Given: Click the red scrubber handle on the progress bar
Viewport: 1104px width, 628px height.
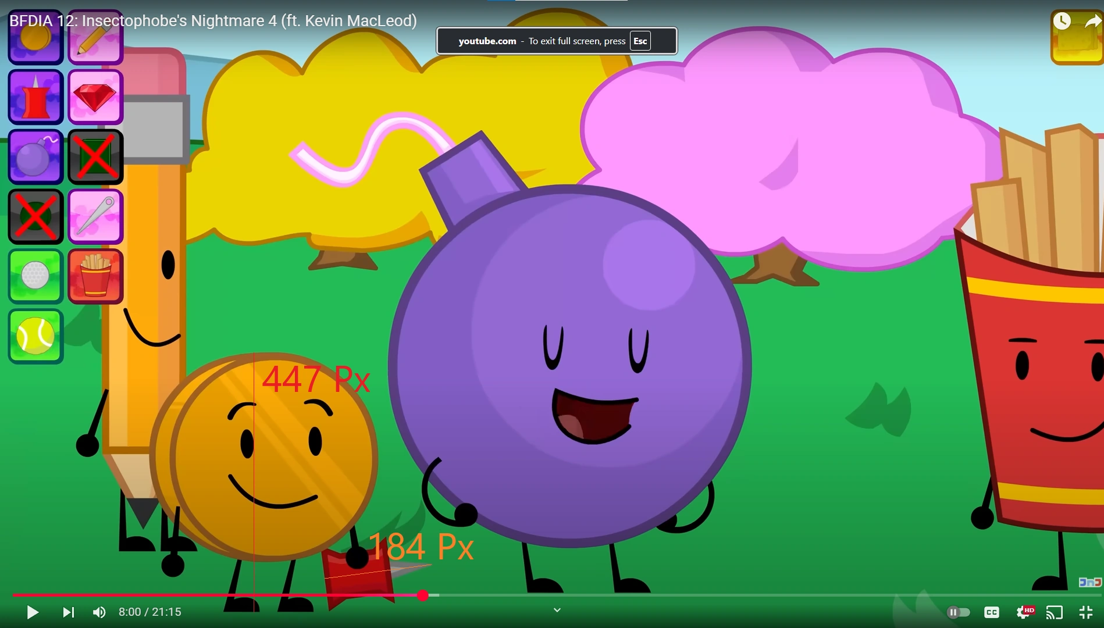Looking at the screenshot, I should click(423, 595).
